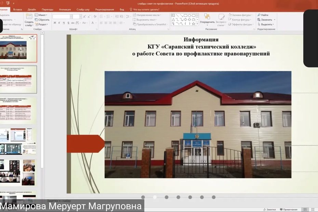The height and width of the screenshot is (212, 318).
Task: Open Контур фигуры outline color
Action: (240, 20)
